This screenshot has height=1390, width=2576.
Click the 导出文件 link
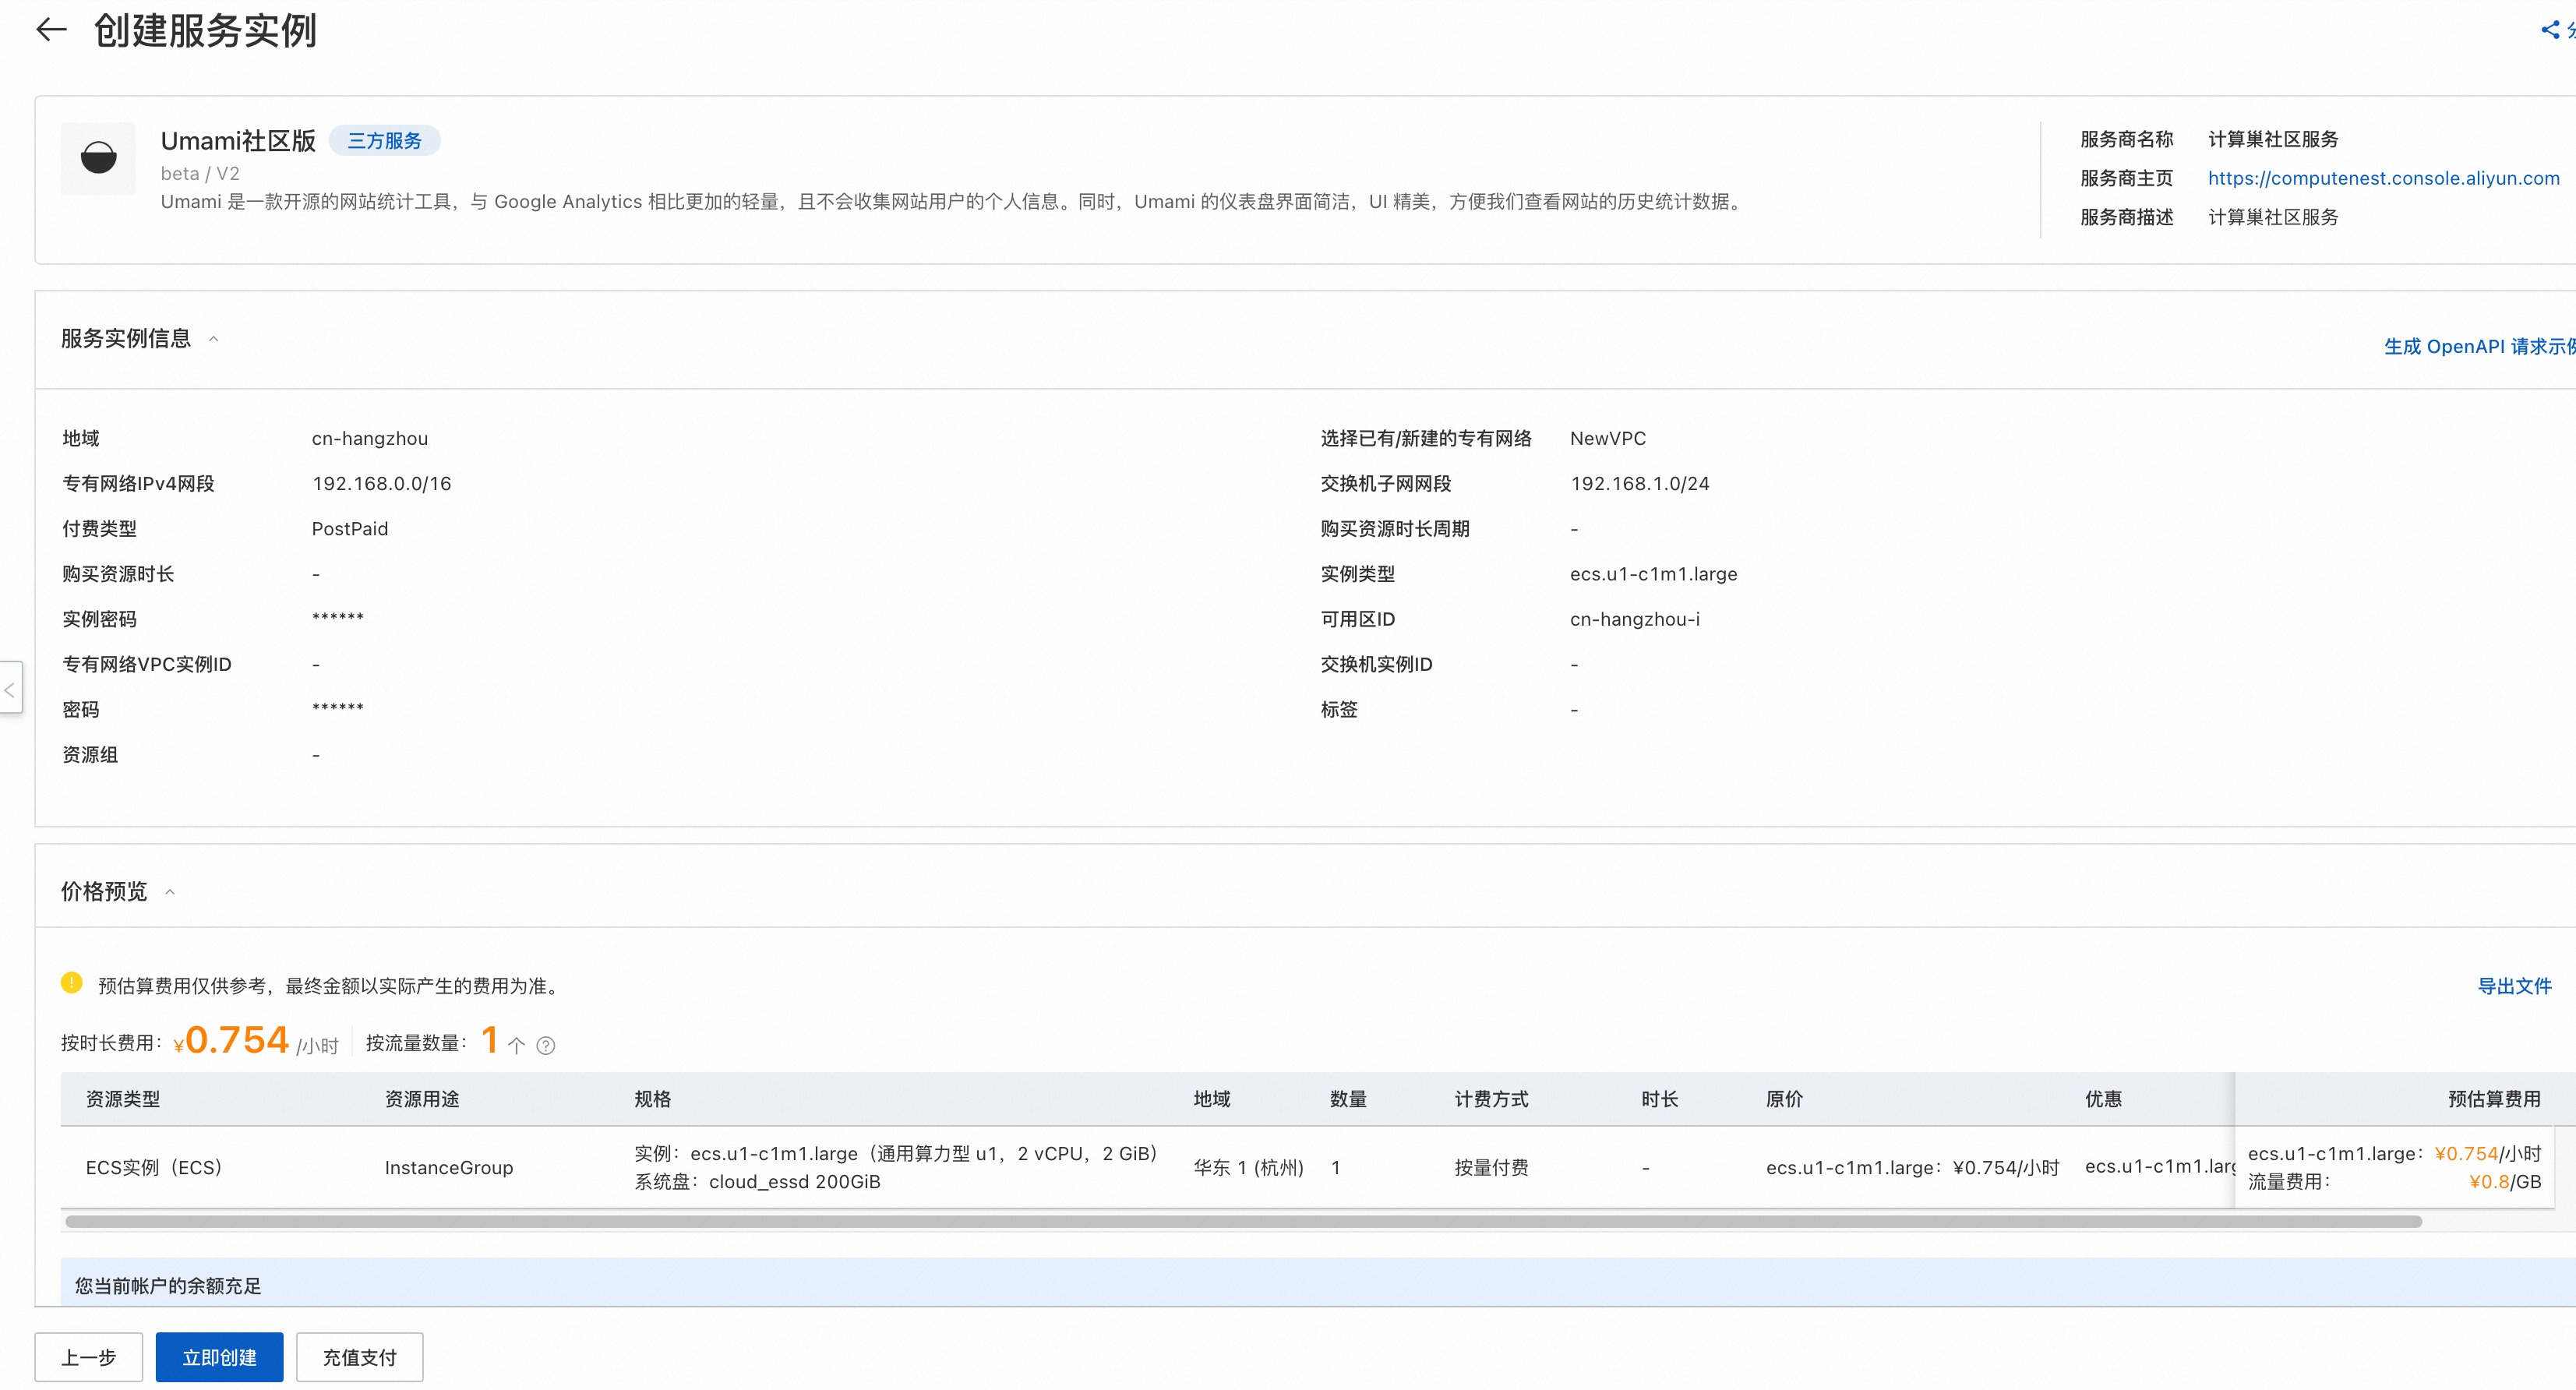[2514, 986]
